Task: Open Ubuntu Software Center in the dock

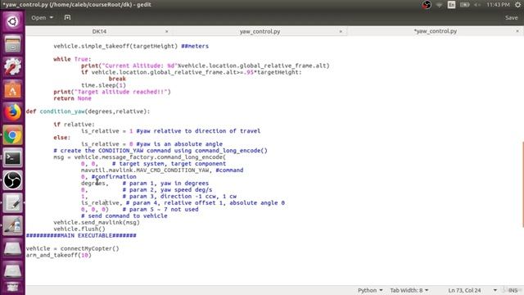Action: [x=12, y=89]
